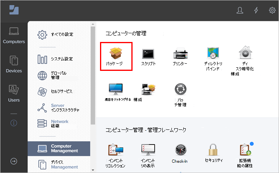Screen dimensions: 279x173
Task: Open the 構成 printer-and-package icon
Action: (x=148, y=89)
